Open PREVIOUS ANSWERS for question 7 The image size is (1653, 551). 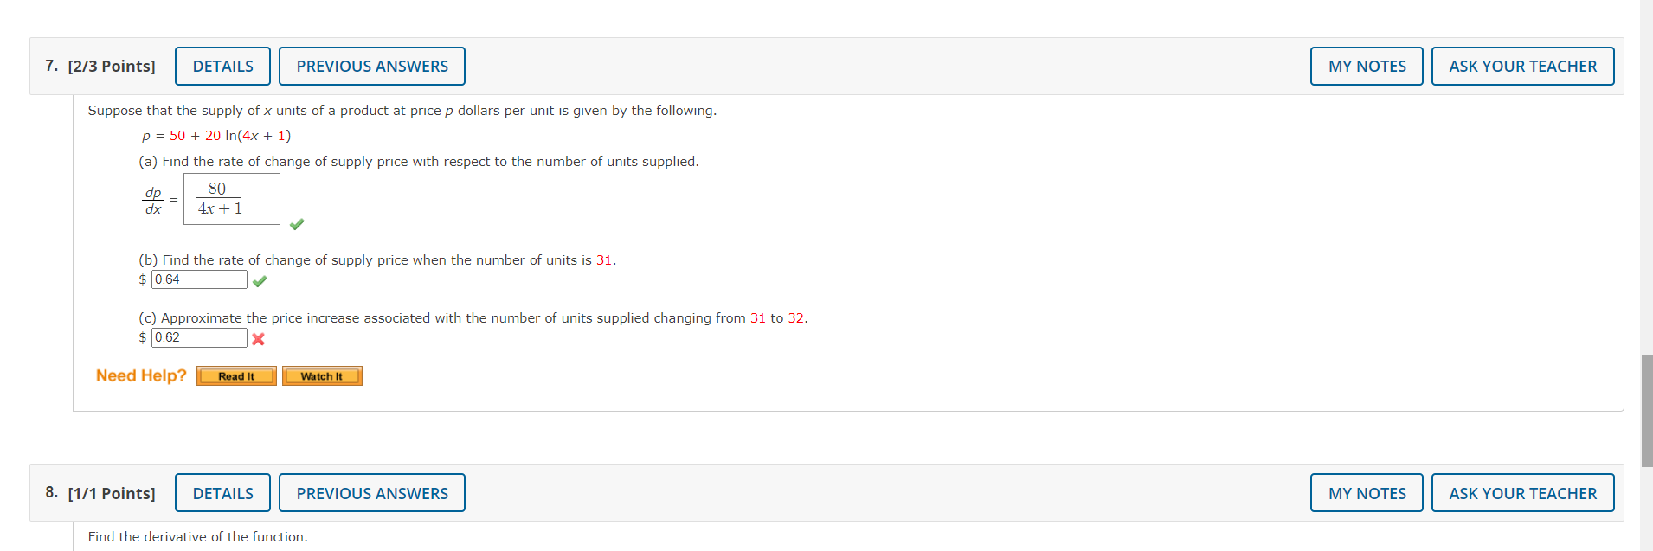(x=372, y=66)
